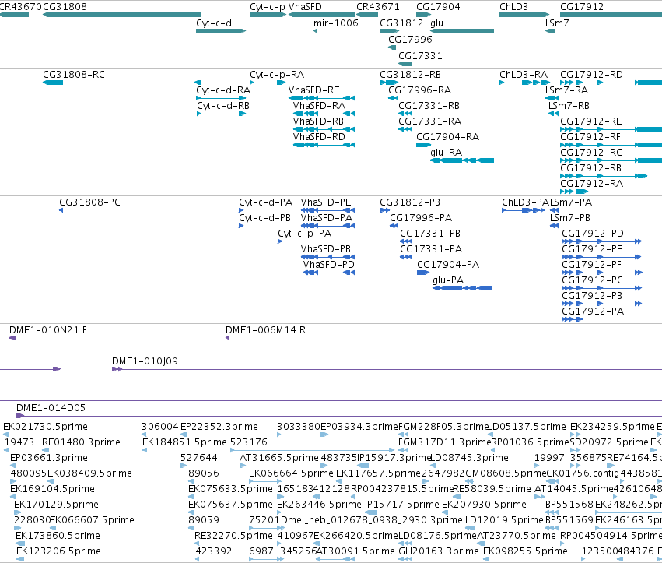The width and height of the screenshot is (662, 563).
Task: Select the CG17912-PF protein label
Action: (x=591, y=265)
